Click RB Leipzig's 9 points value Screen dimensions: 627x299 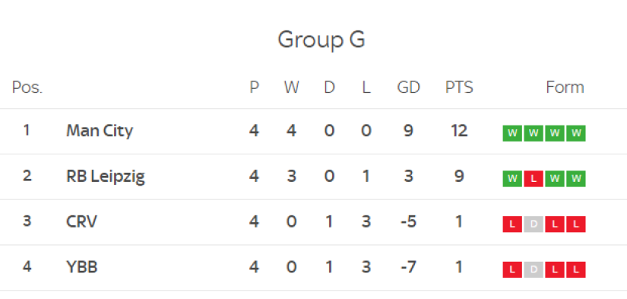(x=459, y=176)
